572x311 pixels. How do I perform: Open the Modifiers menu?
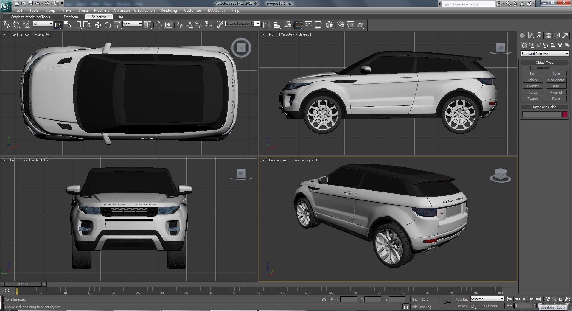[x=102, y=10]
